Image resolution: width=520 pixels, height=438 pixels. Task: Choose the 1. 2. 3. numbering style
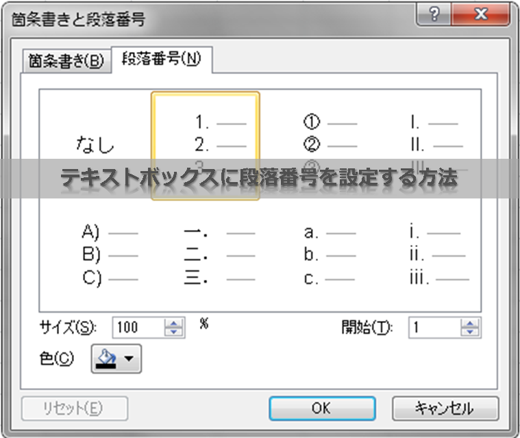tap(206, 145)
